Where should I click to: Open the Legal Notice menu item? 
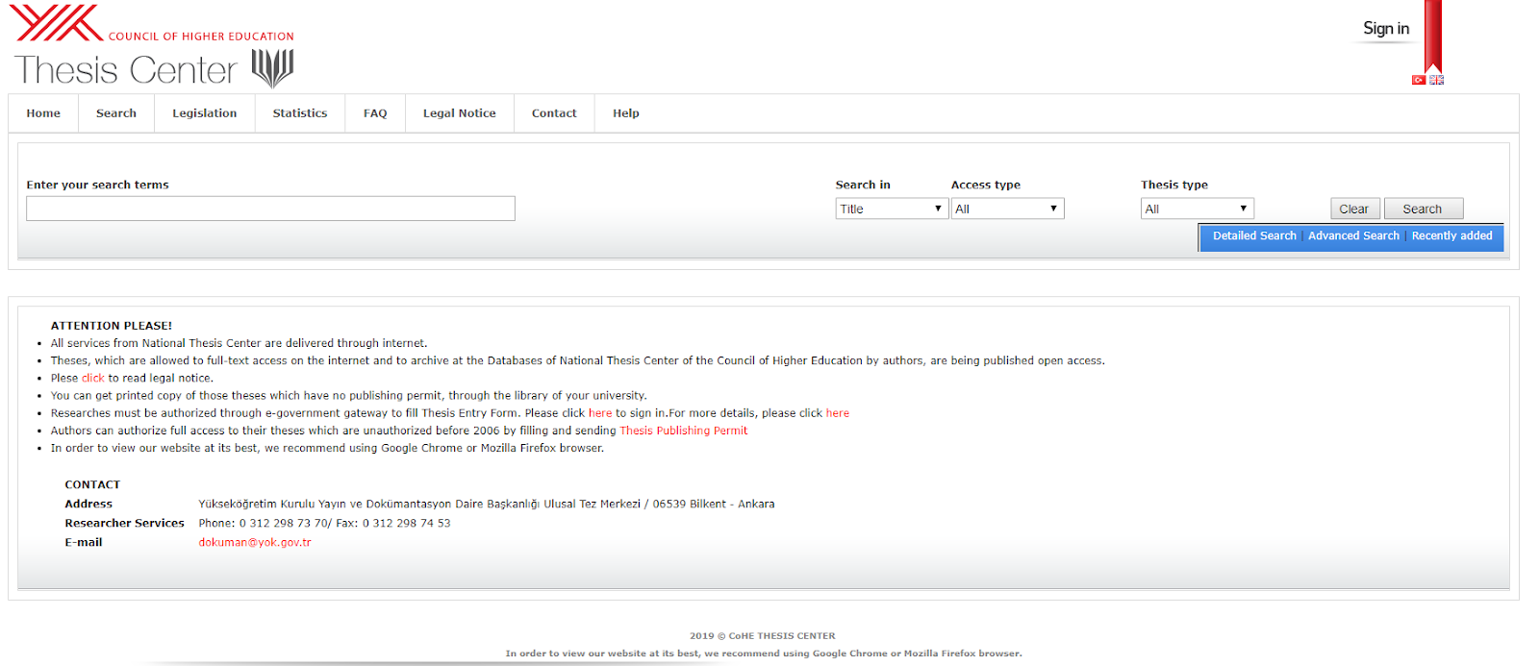[x=460, y=113]
